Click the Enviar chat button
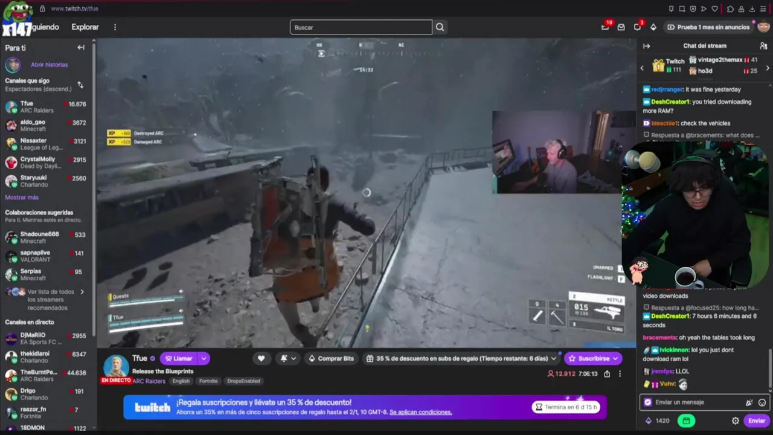The width and height of the screenshot is (773, 435). pyautogui.click(x=757, y=421)
